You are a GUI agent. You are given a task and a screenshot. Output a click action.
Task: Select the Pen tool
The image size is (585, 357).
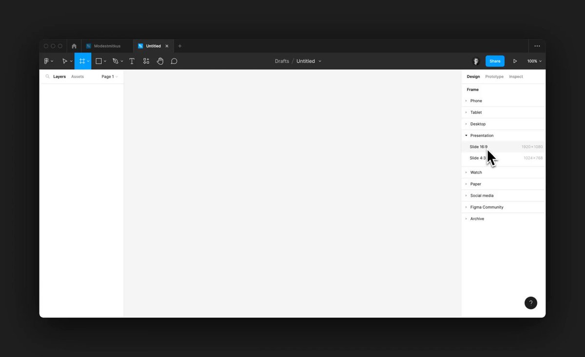(115, 61)
